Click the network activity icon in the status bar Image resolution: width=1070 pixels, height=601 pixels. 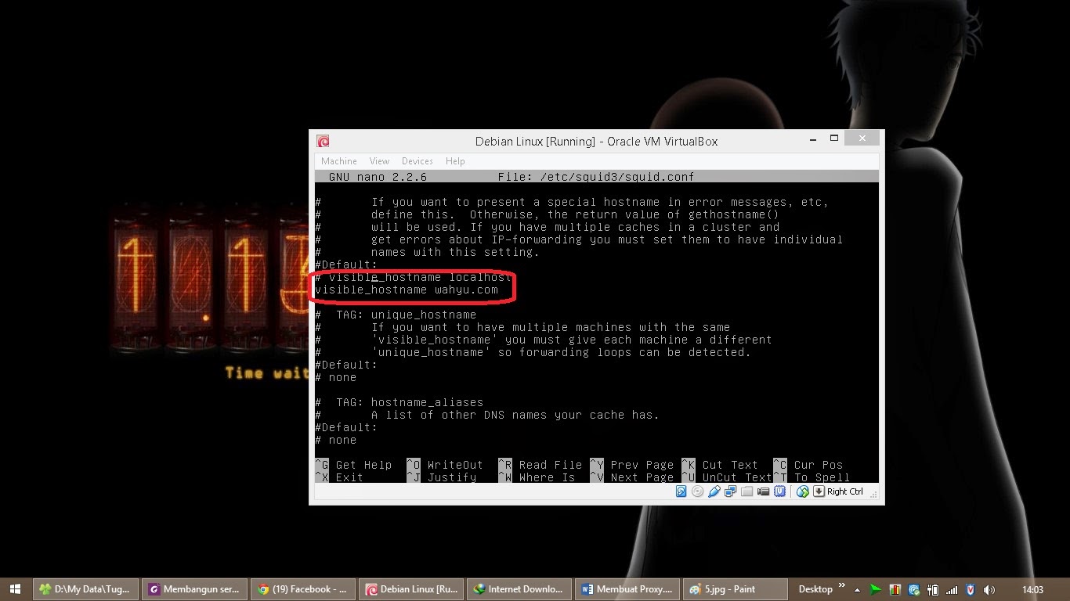(x=731, y=491)
